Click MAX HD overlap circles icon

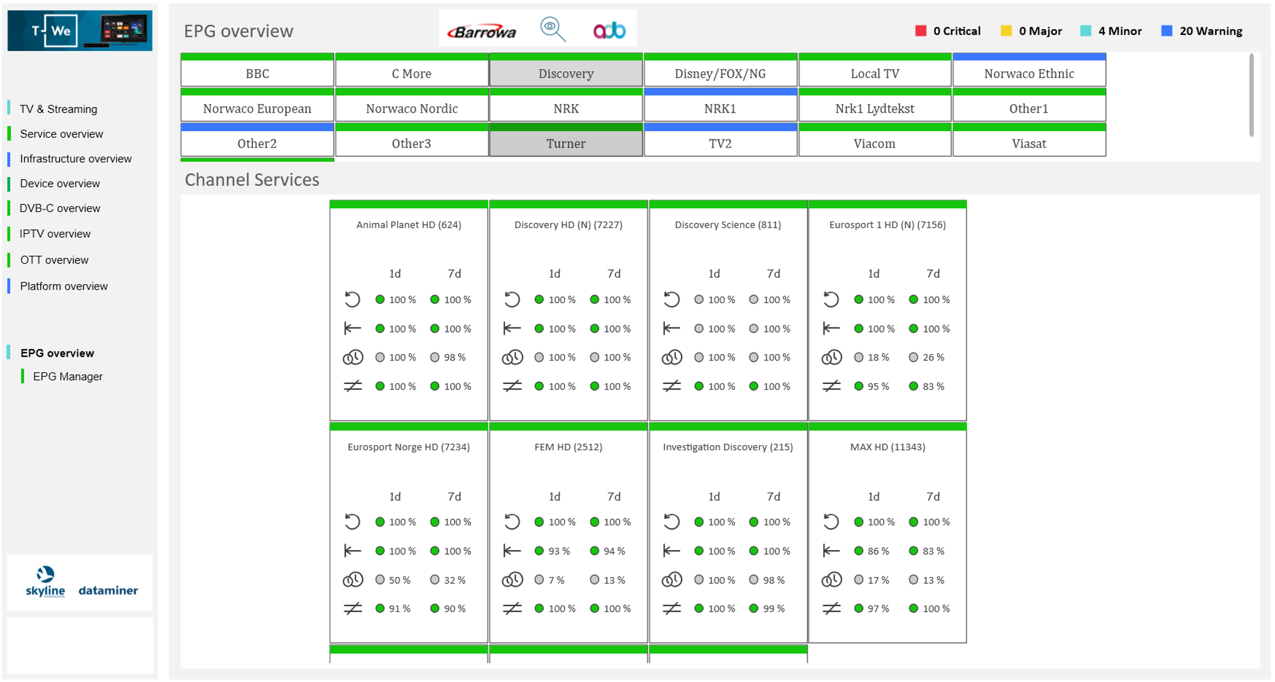coord(831,580)
